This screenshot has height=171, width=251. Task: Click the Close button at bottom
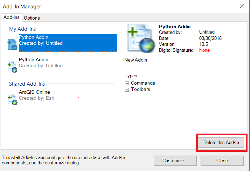pyautogui.click(x=222, y=161)
